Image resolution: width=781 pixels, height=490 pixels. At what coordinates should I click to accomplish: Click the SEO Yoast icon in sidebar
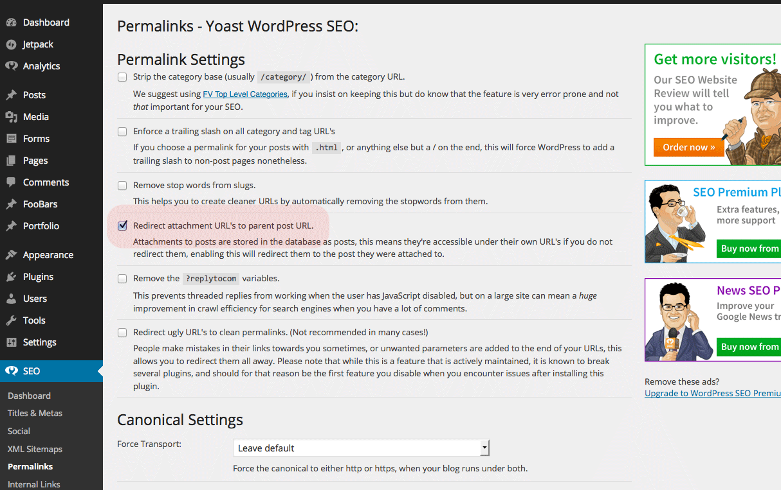tap(11, 371)
